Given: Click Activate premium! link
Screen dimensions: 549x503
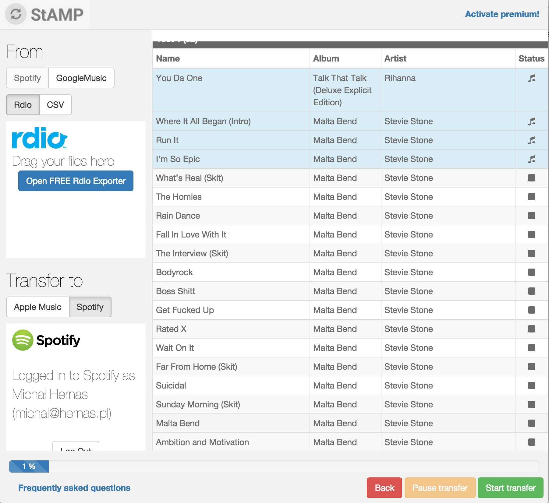Looking at the screenshot, I should 502,14.
